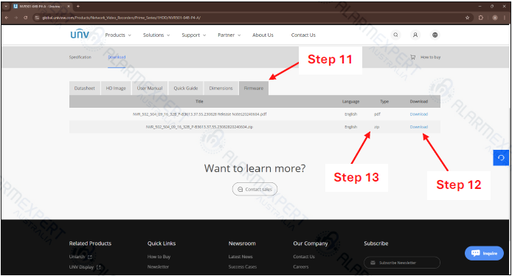512x276 pixels.
Task: Expand the Solutions menu
Action: 156,35
